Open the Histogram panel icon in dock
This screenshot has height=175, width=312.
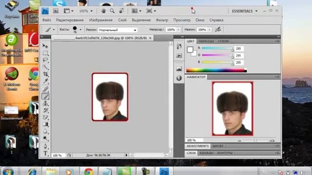(x=179, y=69)
